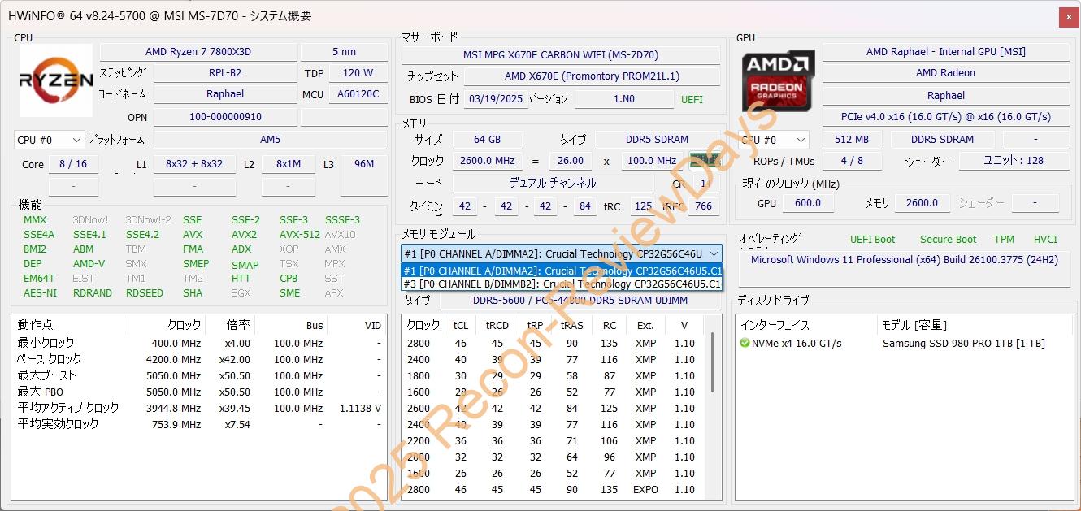Click the AMD Ryzen 7 7800X3D name field
Viewport: 1081px width, 511px height.
(198, 52)
